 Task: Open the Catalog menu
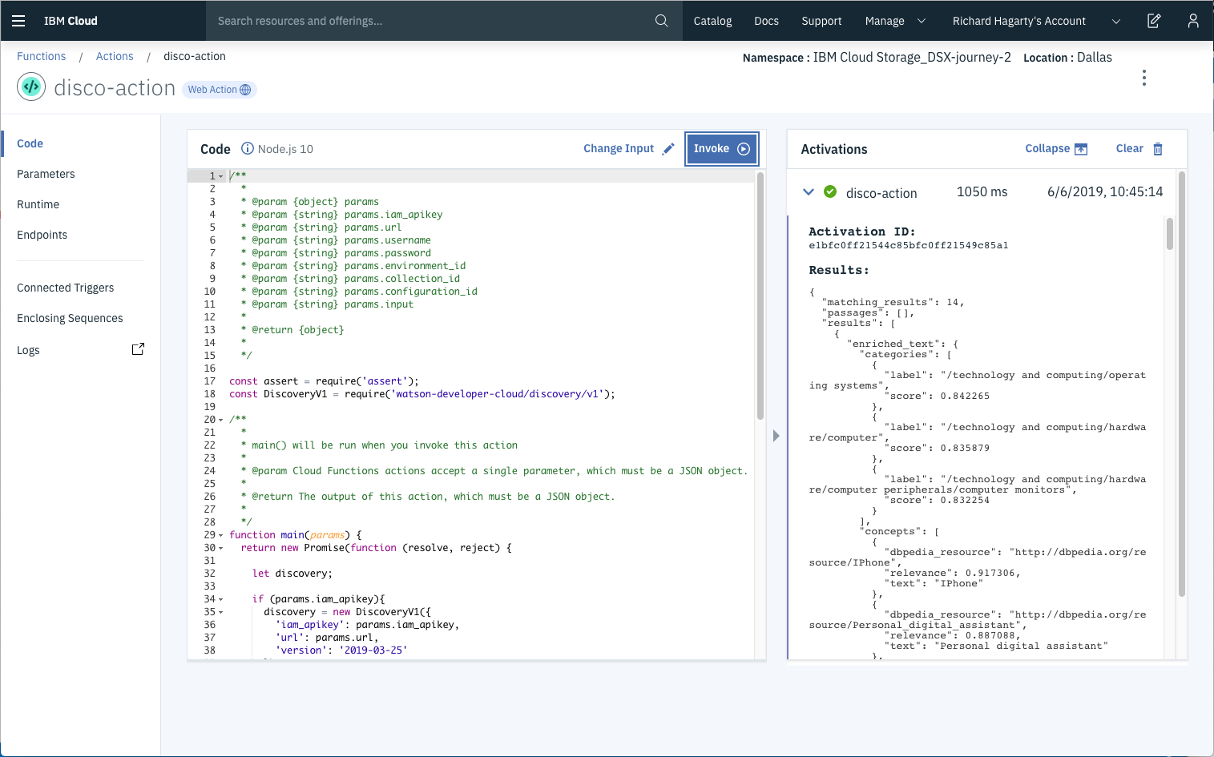(x=712, y=21)
